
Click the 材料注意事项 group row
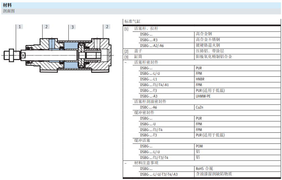146,163
